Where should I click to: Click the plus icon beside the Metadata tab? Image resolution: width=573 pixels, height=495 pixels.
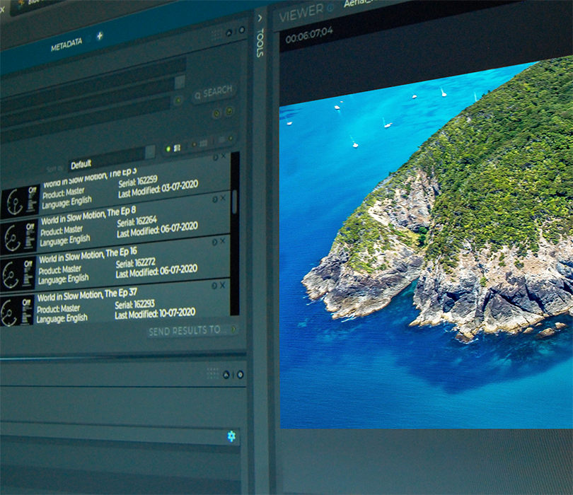100,35
